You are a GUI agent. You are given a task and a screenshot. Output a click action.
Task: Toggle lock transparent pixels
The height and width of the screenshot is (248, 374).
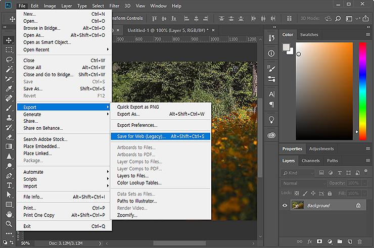(x=297, y=193)
